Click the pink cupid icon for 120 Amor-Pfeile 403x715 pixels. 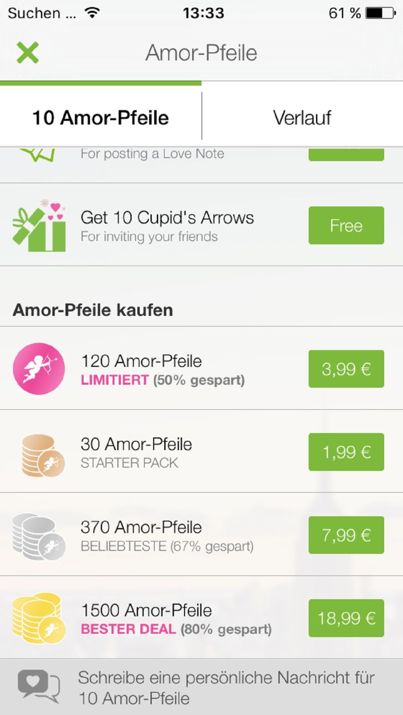tap(39, 369)
